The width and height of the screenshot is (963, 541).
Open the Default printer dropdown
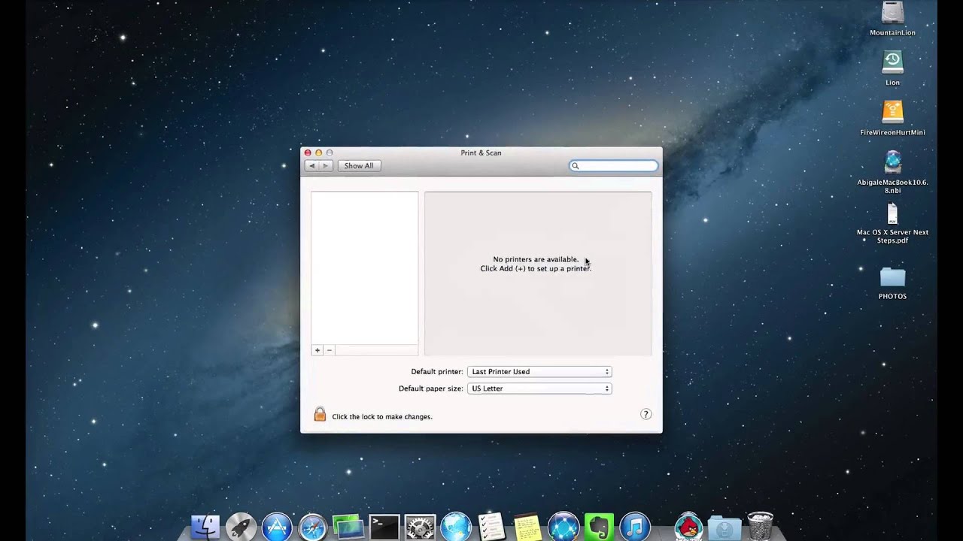click(x=539, y=371)
